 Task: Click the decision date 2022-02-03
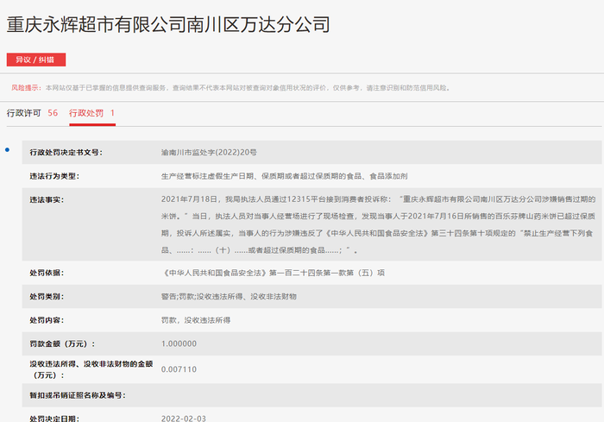[183, 419]
